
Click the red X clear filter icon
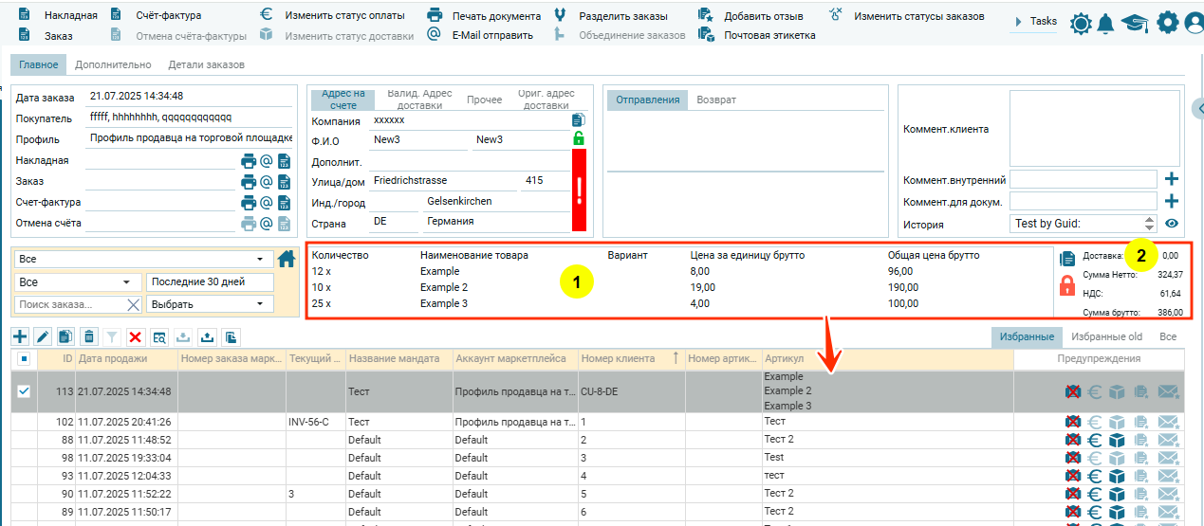pyautogui.click(x=136, y=336)
